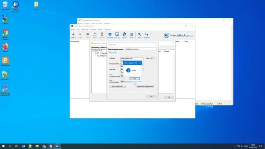Click the port field 993
The image size is (265, 149).
152,58
